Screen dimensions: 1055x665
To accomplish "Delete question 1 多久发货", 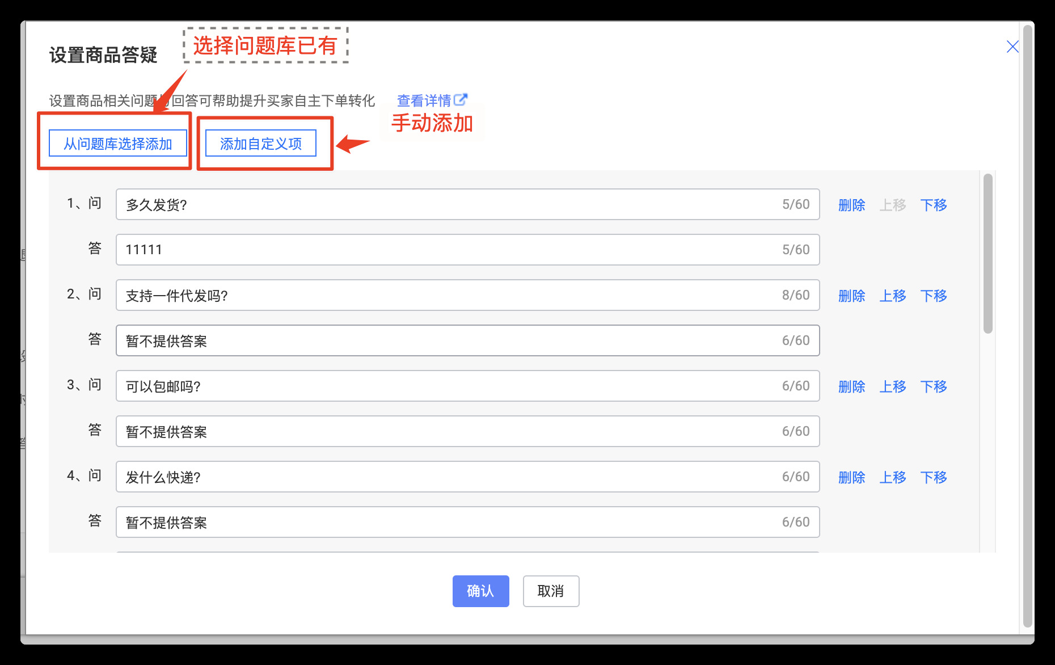I will pos(851,205).
